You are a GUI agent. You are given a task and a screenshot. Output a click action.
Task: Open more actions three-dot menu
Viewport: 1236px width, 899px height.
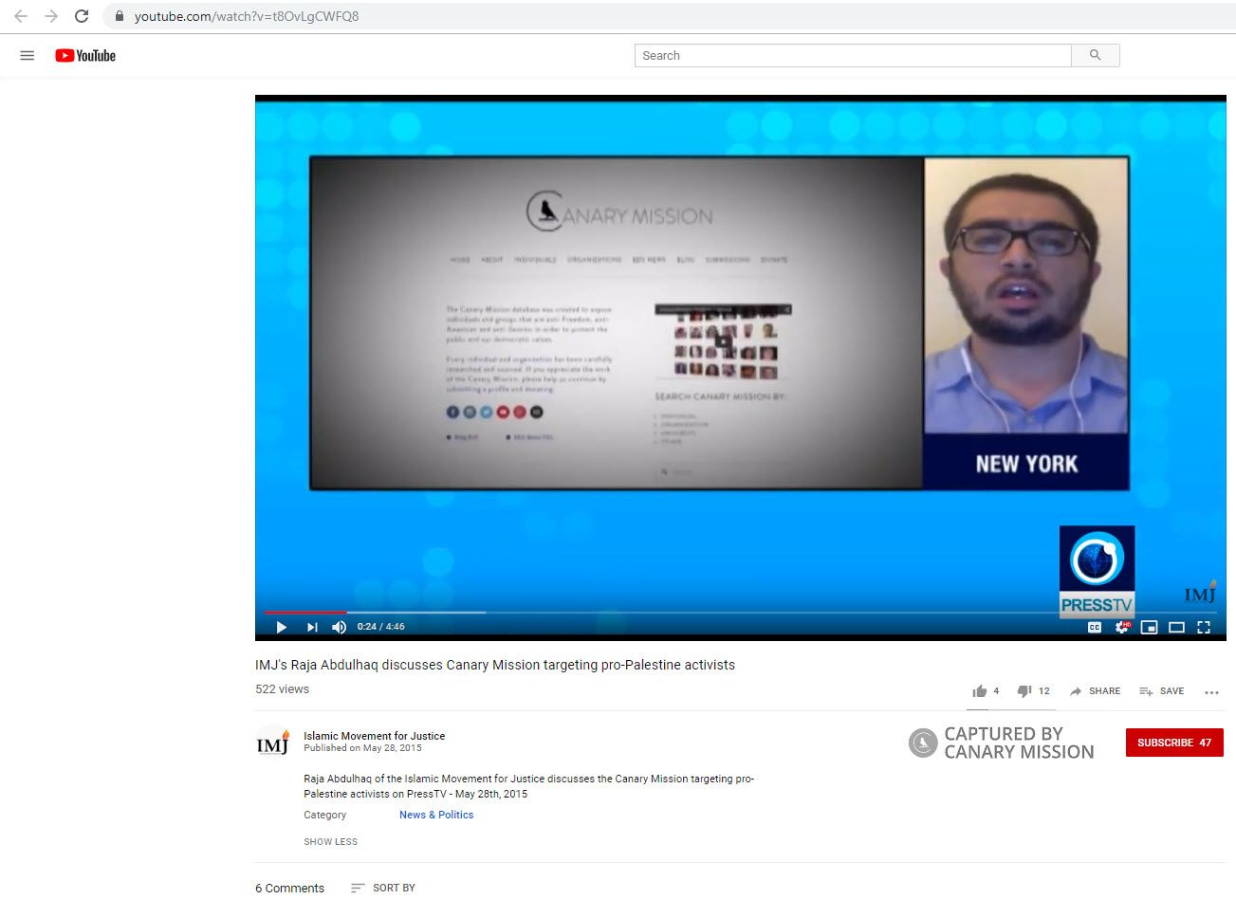[1211, 692]
